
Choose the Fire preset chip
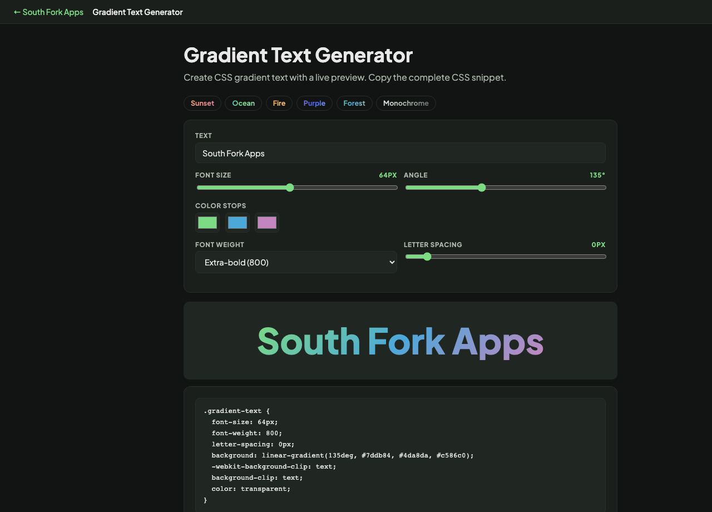(x=279, y=103)
